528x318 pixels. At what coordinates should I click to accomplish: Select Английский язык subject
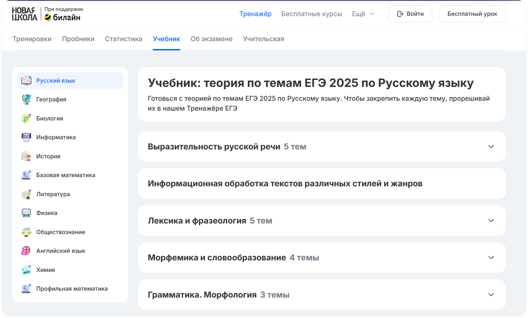70,251
